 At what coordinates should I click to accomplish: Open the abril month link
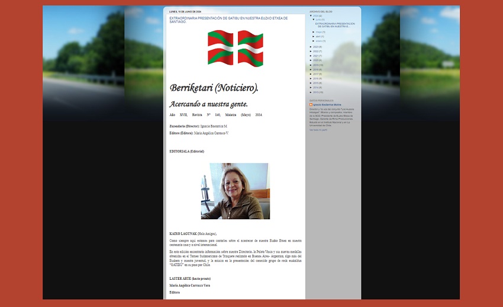[x=318, y=37]
